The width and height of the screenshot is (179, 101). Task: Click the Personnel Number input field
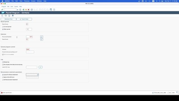coord(29,37)
